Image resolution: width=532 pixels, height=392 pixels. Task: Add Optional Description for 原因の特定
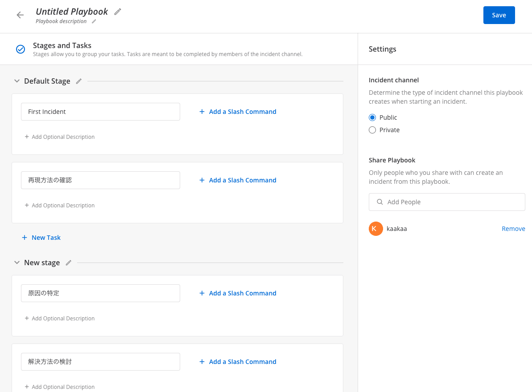tap(60, 318)
